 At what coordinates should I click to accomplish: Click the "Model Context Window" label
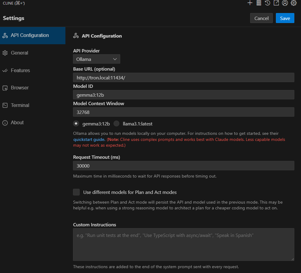(x=99, y=104)
